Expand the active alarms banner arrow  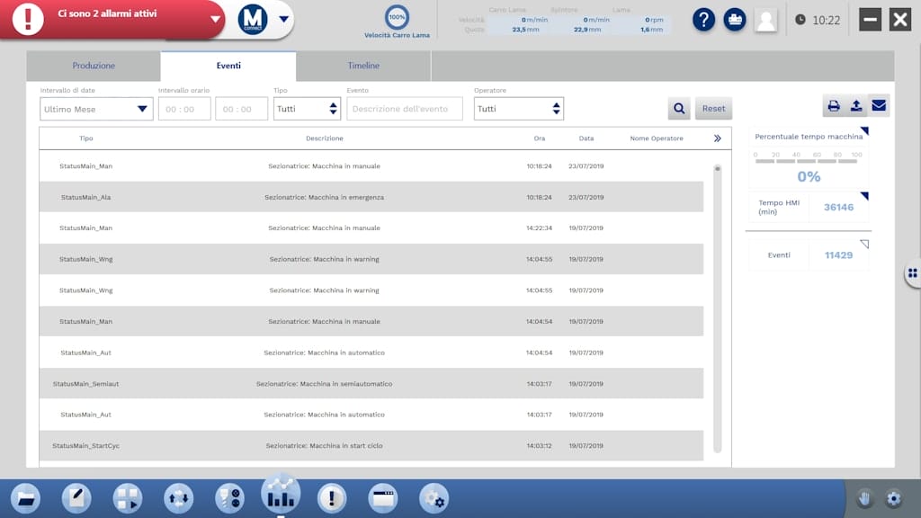pyautogui.click(x=215, y=19)
